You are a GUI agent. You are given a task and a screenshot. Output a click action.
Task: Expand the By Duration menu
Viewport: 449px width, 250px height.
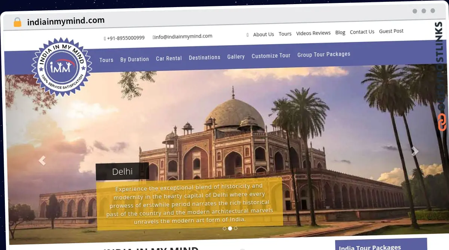(134, 59)
